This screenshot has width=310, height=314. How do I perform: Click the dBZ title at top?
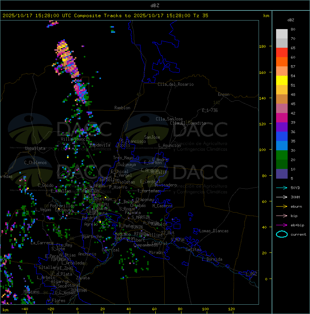[155, 5]
